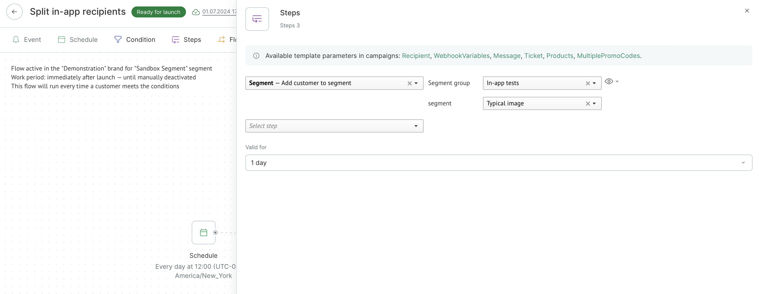Screen dimensions: 759x294
Task: Click the cloud saved status icon
Action: (196, 12)
